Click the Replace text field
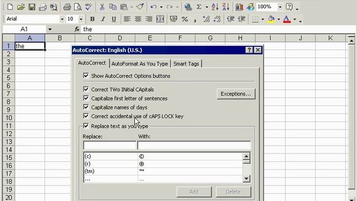 coord(109,145)
